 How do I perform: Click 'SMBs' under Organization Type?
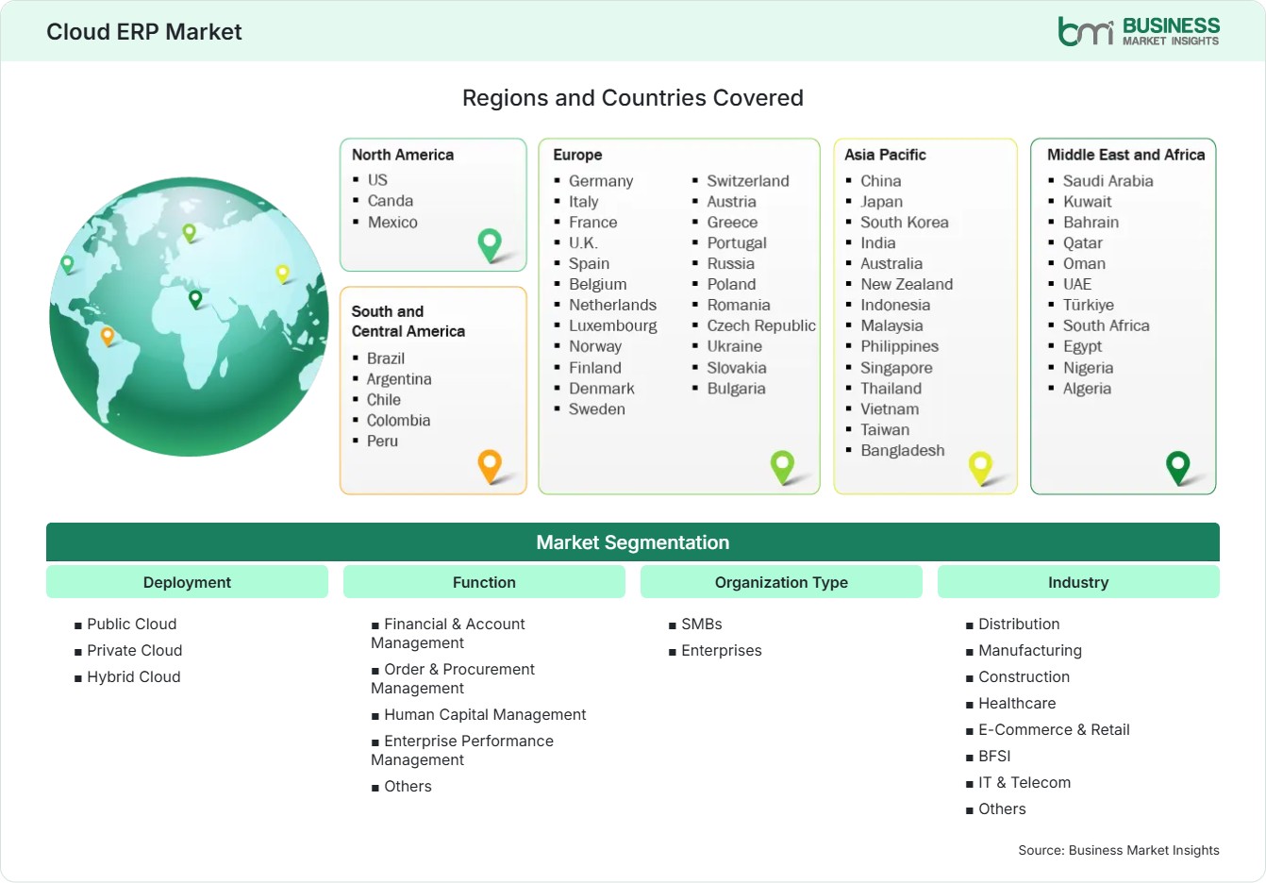coord(702,625)
